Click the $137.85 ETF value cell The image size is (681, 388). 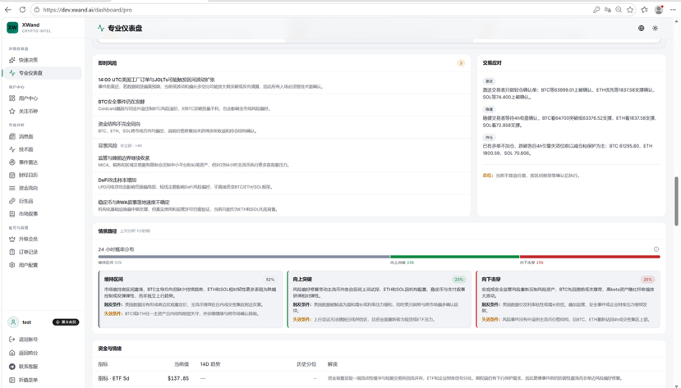(178, 378)
